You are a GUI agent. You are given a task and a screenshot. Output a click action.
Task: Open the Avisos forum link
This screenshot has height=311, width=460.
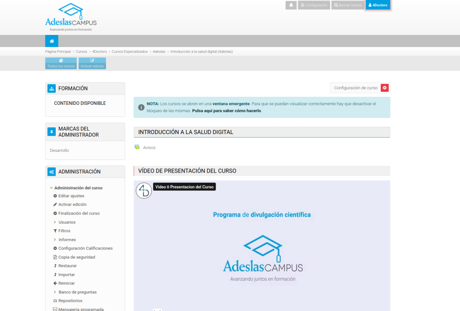[x=149, y=148]
